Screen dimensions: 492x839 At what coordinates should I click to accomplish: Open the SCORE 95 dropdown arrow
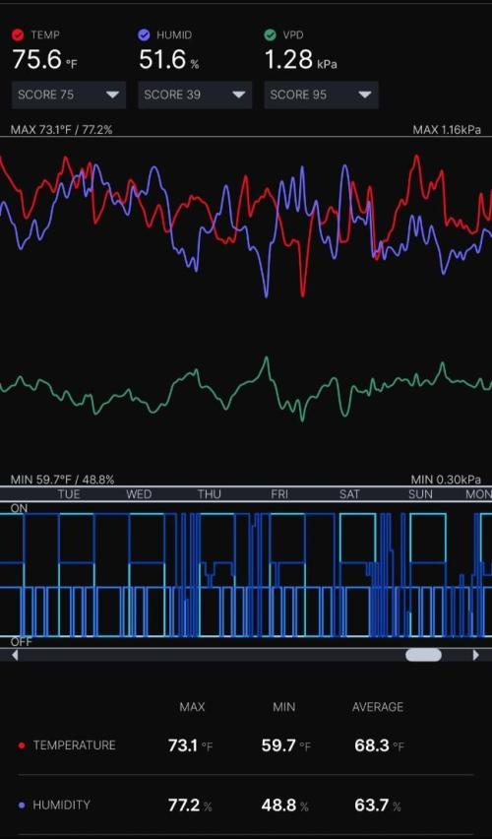(x=365, y=95)
